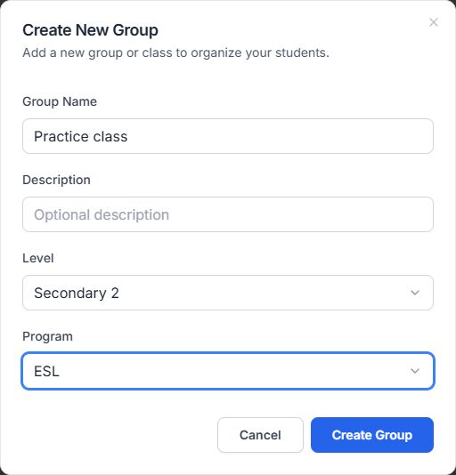Focus the Group Name input field

pyautogui.click(x=228, y=136)
